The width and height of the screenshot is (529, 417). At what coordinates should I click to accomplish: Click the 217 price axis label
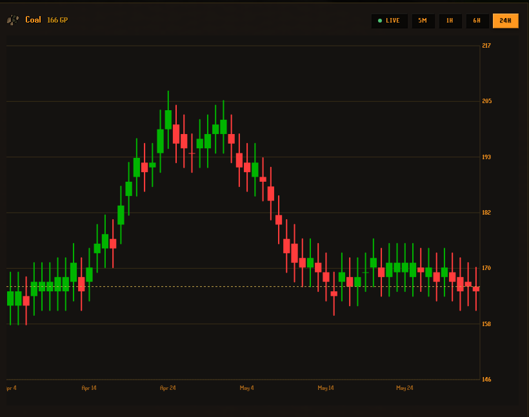coord(486,46)
